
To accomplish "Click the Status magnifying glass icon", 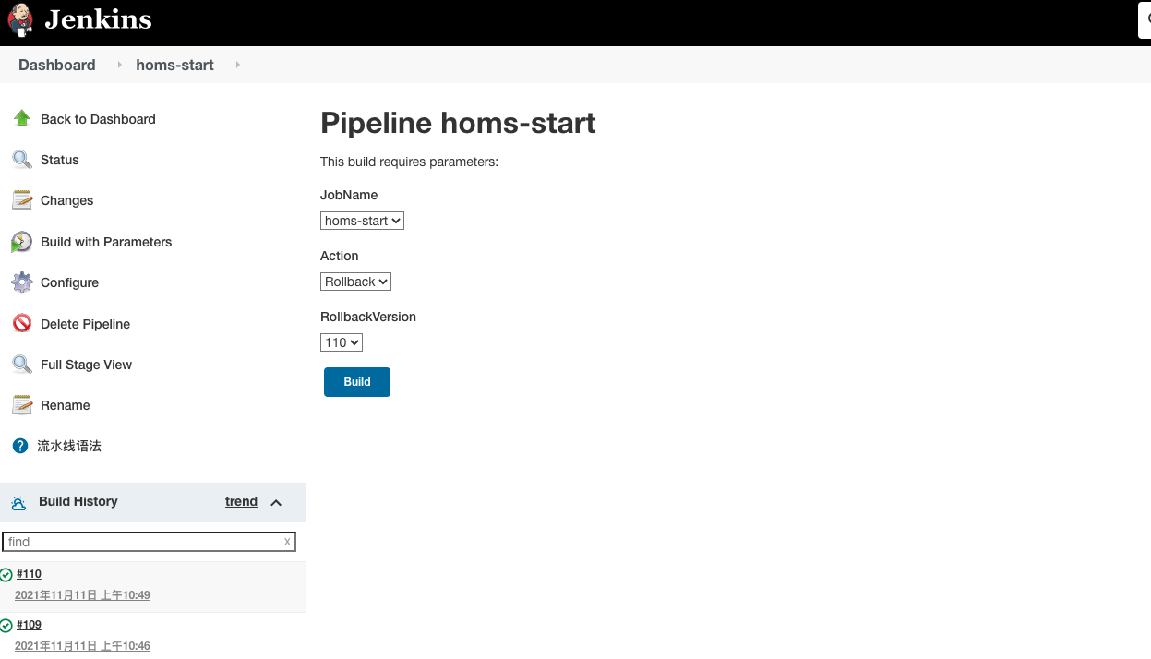I will pyautogui.click(x=22, y=160).
